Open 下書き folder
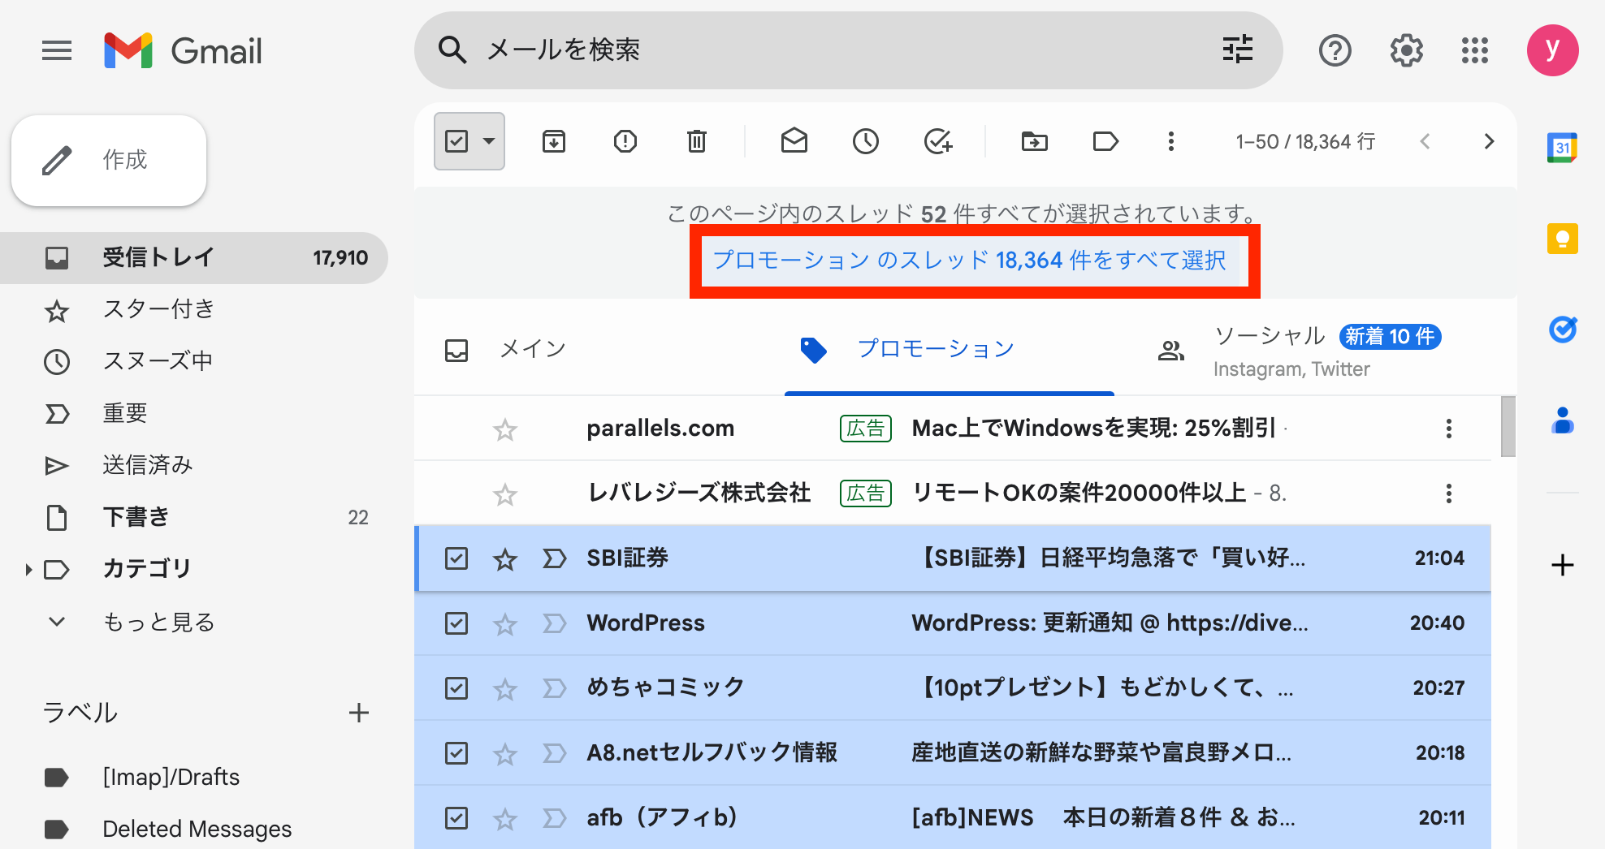This screenshot has height=849, width=1605. (x=193, y=517)
